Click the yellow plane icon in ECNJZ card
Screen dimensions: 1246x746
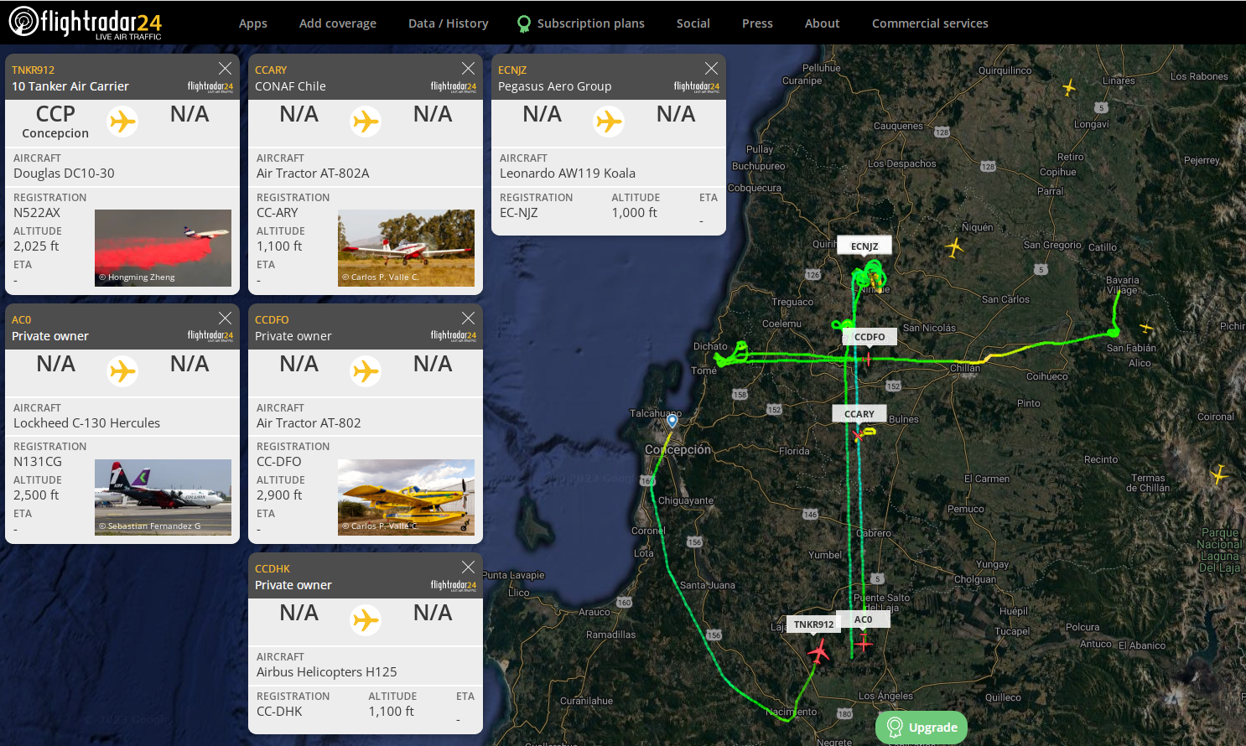coord(609,122)
